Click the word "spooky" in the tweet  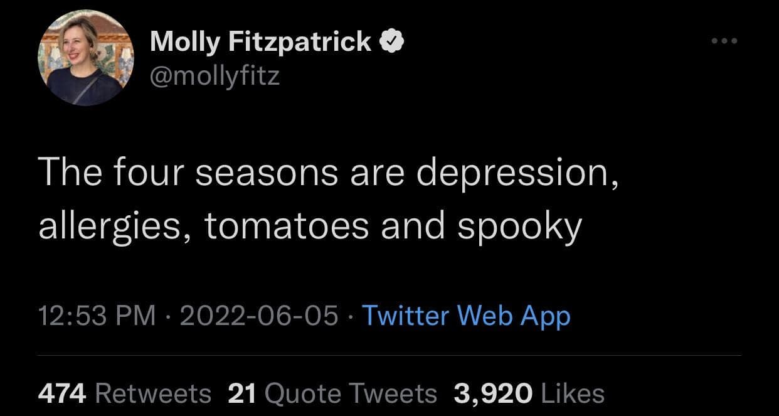[x=520, y=227]
